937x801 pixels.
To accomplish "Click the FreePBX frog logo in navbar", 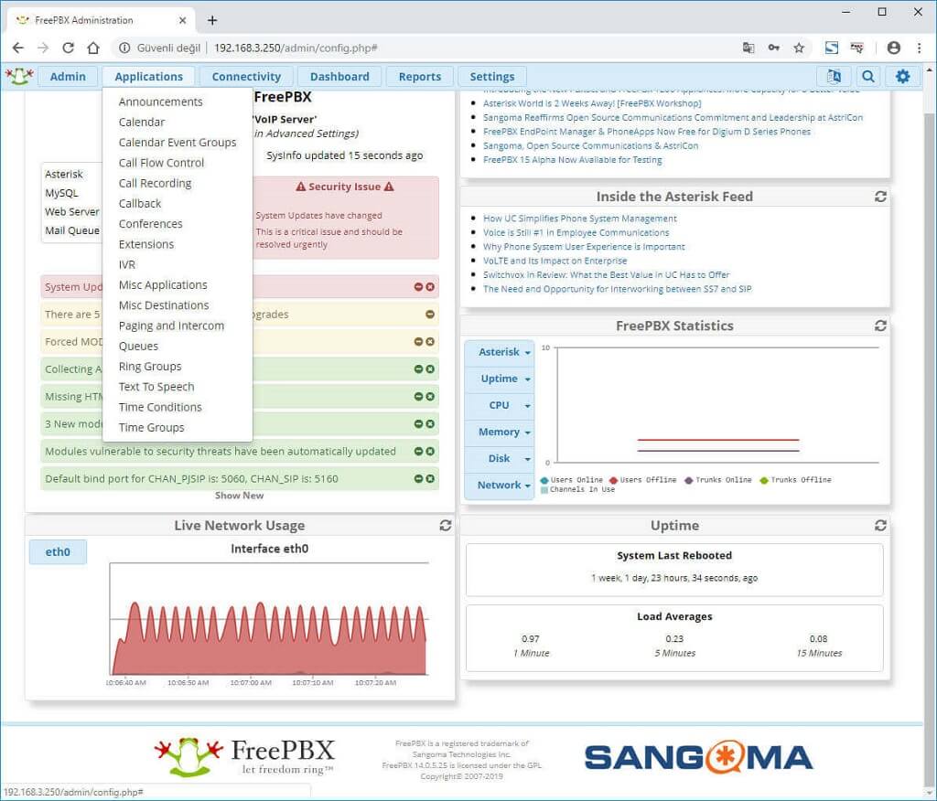I will tap(19, 76).
